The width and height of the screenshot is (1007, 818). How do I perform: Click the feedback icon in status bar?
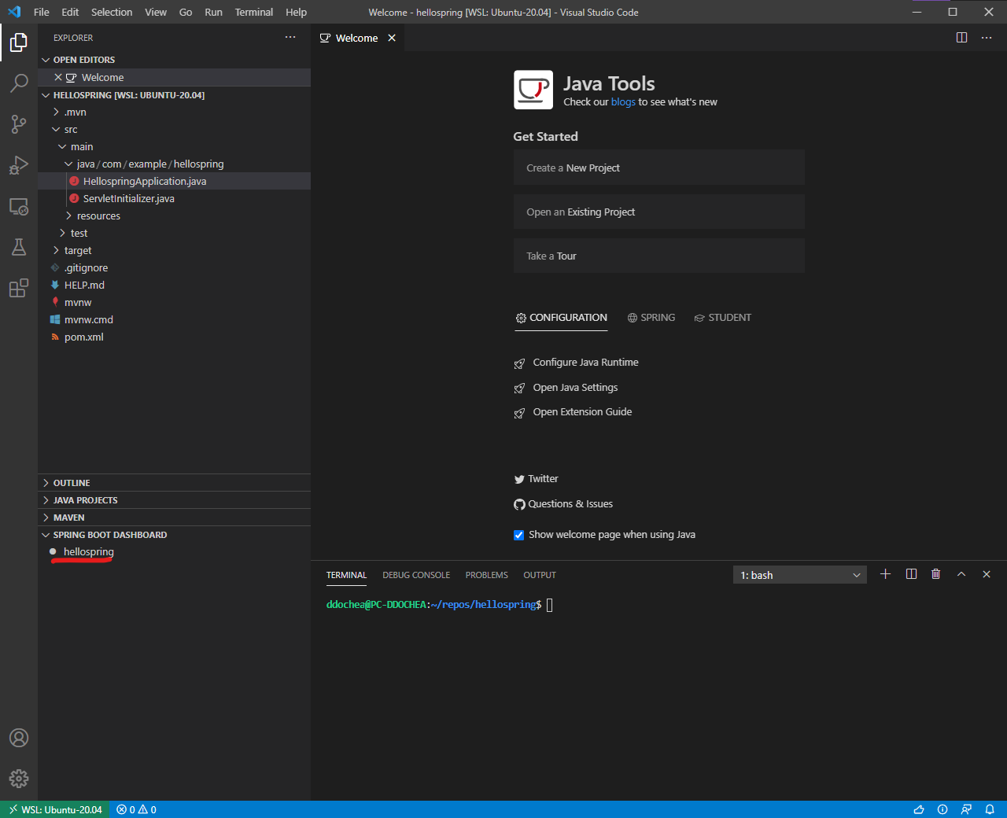click(966, 809)
